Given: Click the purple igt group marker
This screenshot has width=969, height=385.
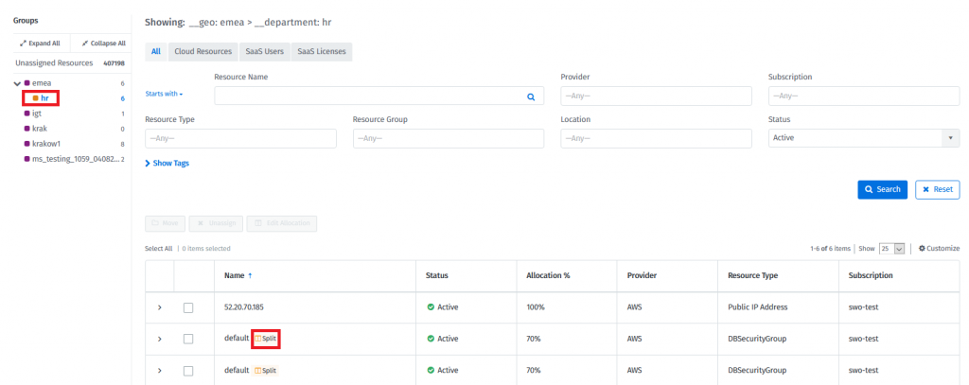Looking at the screenshot, I should pyautogui.click(x=27, y=114).
